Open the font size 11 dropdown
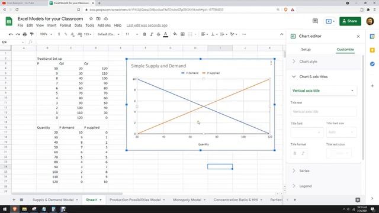The image size is (379, 213). click(131, 34)
